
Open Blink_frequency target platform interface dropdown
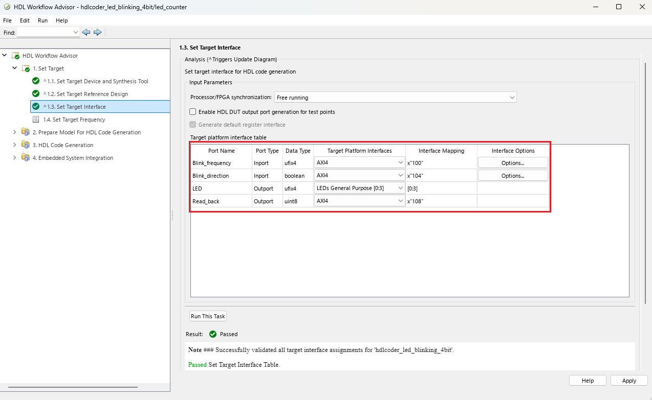(x=360, y=162)
